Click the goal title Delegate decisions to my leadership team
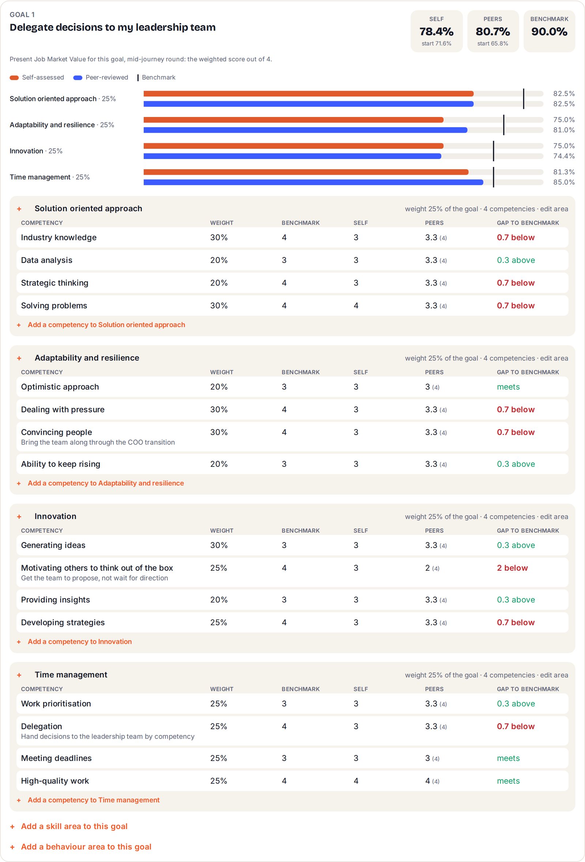The width and height of the screenshot is (585, 862). pos(112,27)
